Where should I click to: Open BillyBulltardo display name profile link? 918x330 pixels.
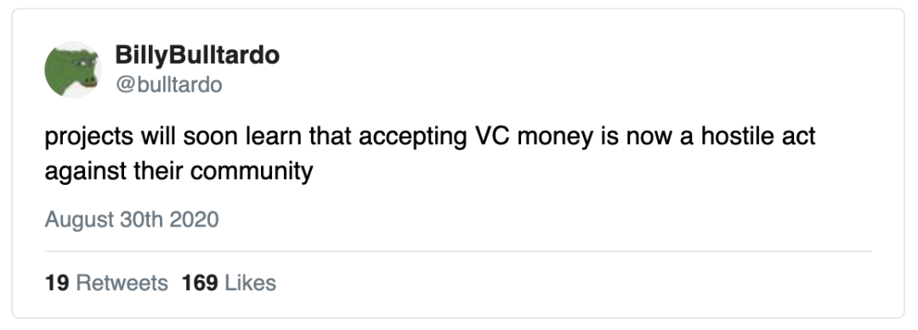[x=197, y=55]
